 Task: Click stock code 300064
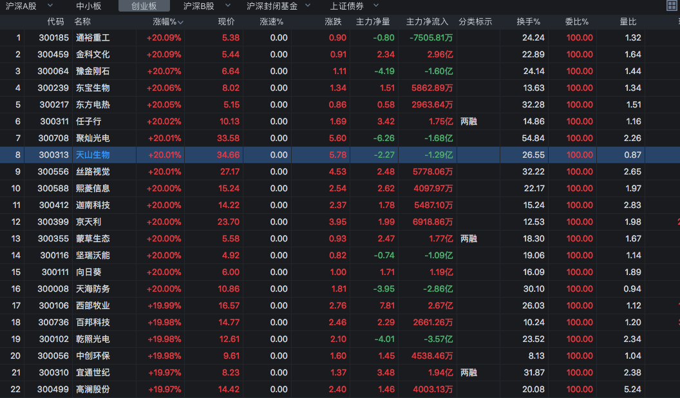[53, 71]
